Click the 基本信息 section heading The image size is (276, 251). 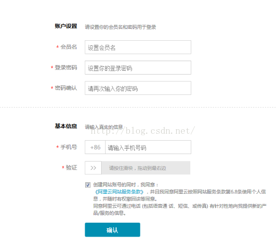(66, 126)
